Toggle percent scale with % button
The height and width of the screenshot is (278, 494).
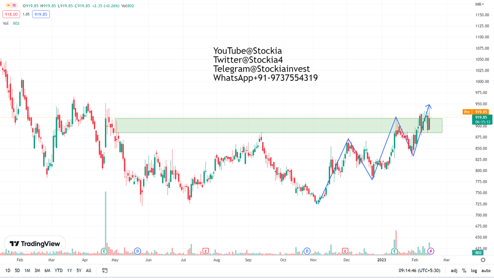pos(464,271)
